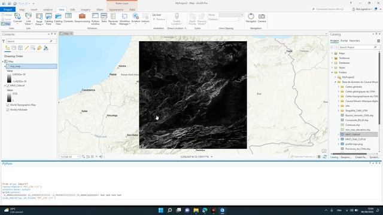
Task: Select MNT_CMA_CLIP.tif in Catalog
Action: coord(355,139)
